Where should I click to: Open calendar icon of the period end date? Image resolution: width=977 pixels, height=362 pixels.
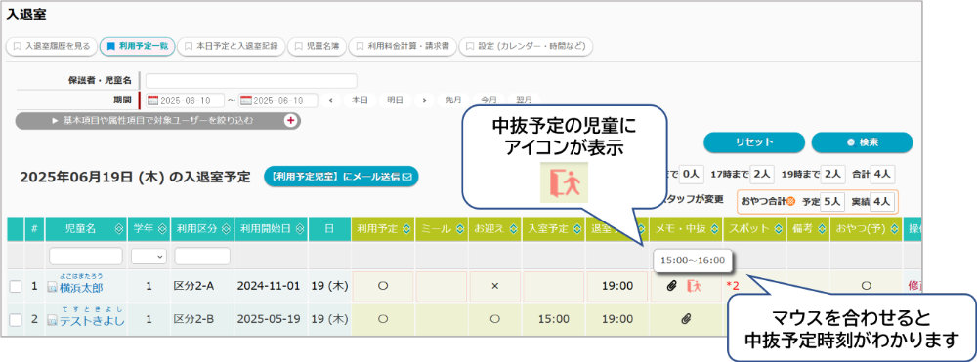[x=246, y=101]
